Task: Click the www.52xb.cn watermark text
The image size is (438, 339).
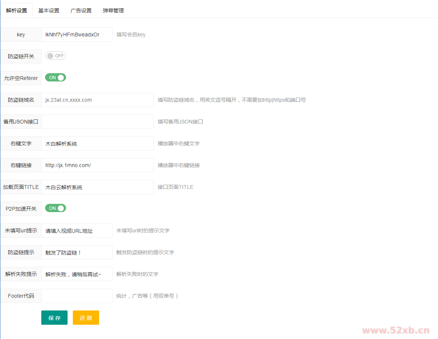Action: click(395, 330)
